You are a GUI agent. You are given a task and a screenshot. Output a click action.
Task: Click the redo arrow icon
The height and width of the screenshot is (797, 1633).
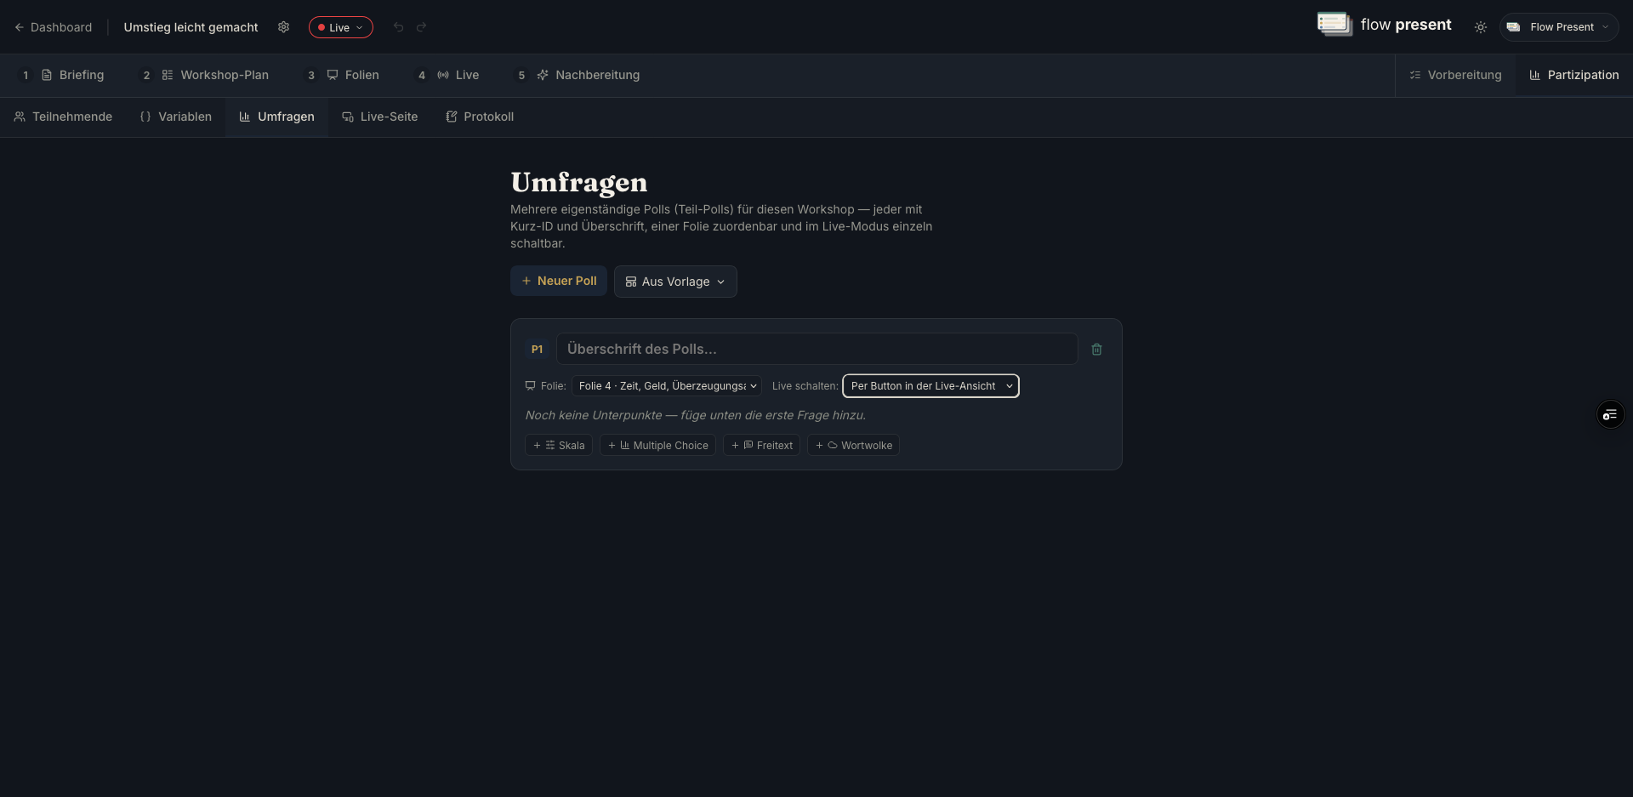(x=421, y=27)
